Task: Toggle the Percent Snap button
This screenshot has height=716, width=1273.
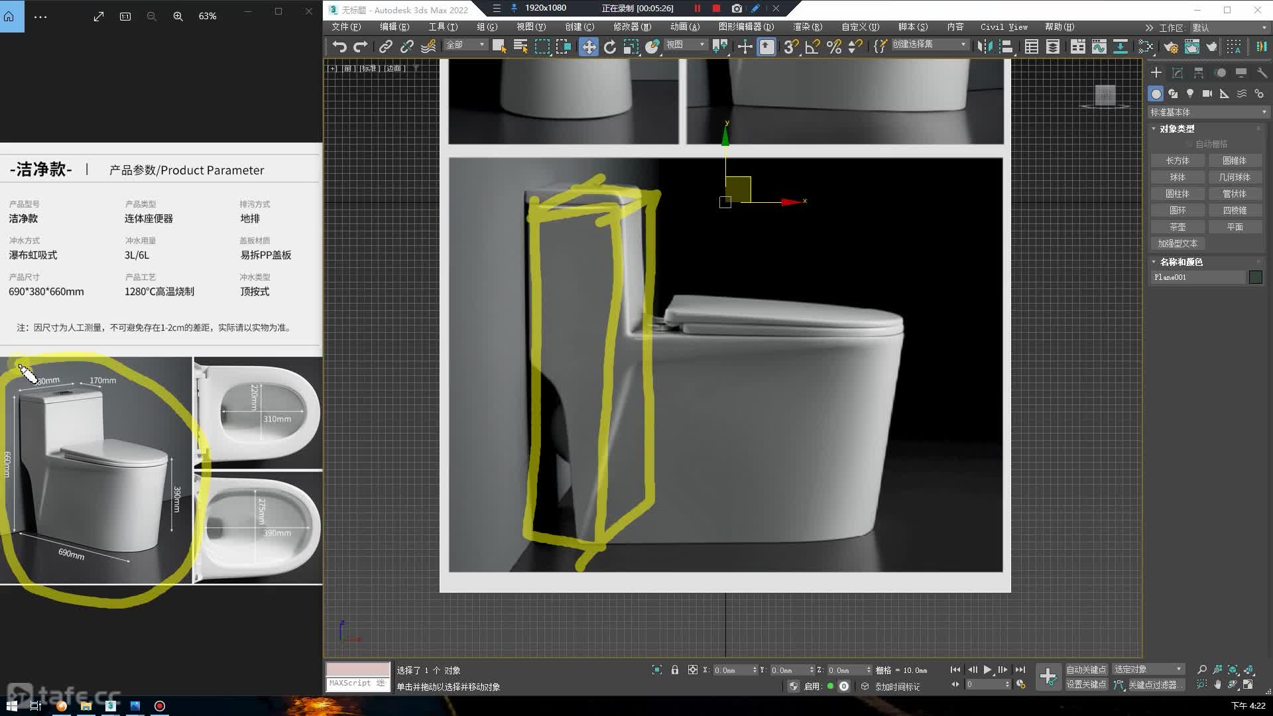Action: (x=834, y=46)
